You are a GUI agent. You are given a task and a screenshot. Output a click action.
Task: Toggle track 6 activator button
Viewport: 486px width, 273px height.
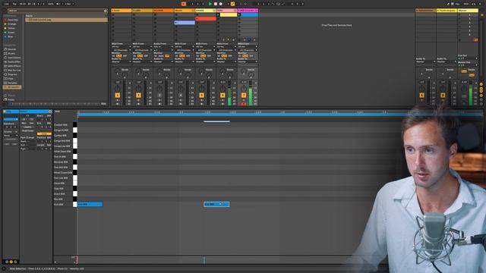[222, 96]
